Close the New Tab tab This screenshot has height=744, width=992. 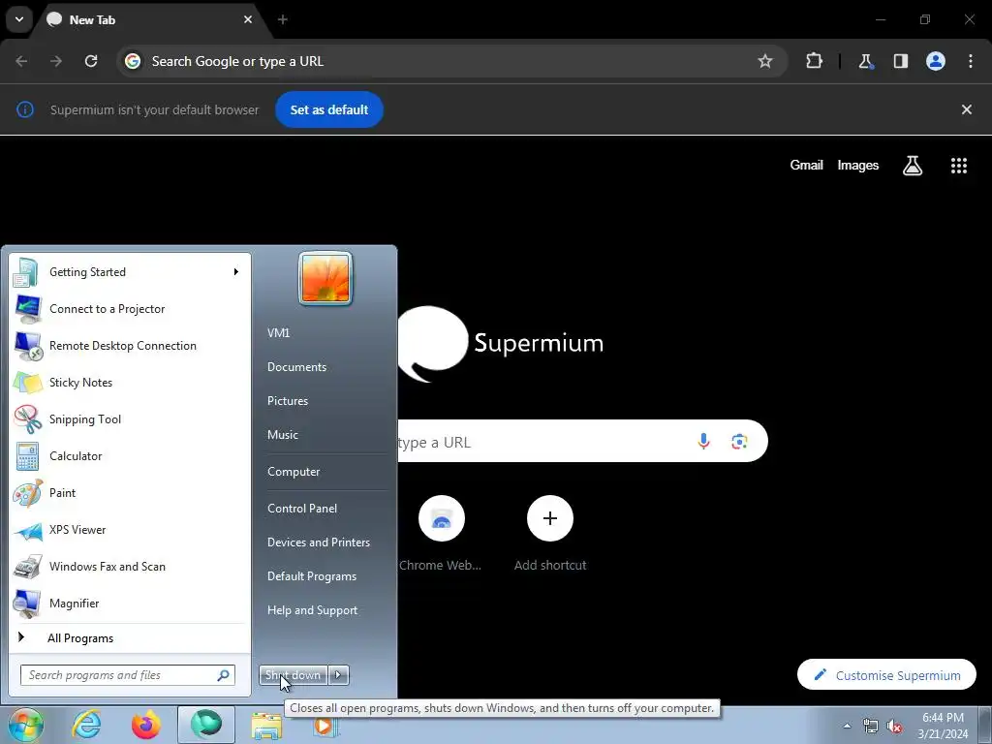coord(248,19)
